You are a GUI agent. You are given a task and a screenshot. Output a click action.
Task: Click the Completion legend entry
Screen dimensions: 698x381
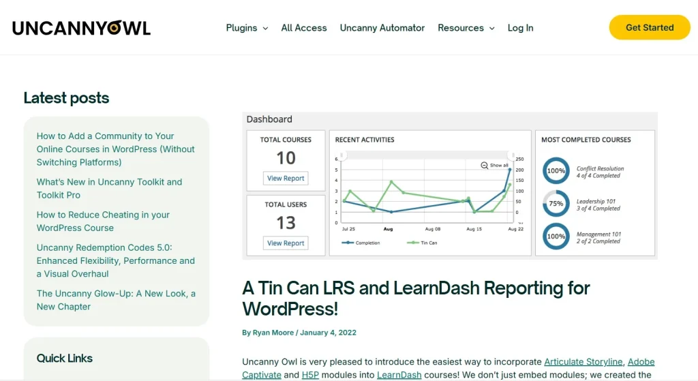(x=361, y=243)
